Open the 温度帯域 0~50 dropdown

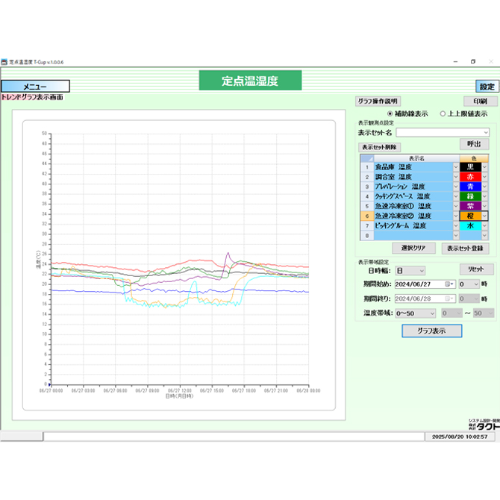[x=415, y=313]
